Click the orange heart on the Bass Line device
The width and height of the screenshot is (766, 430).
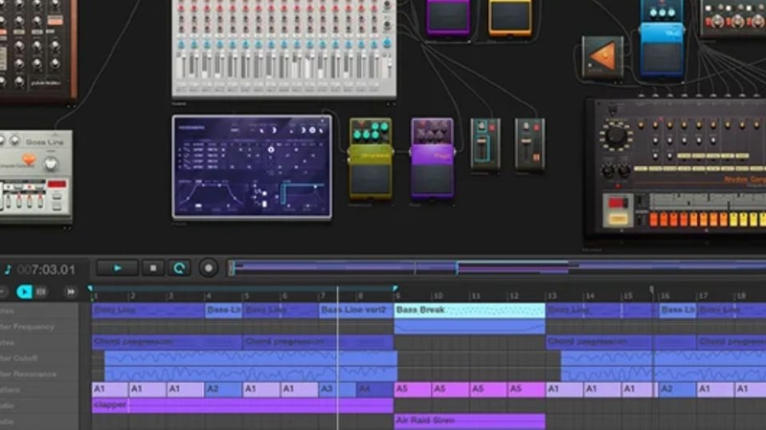click(x=29, y=160)
